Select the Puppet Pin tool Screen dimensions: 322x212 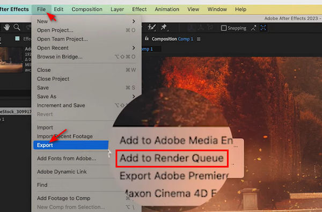164,27
